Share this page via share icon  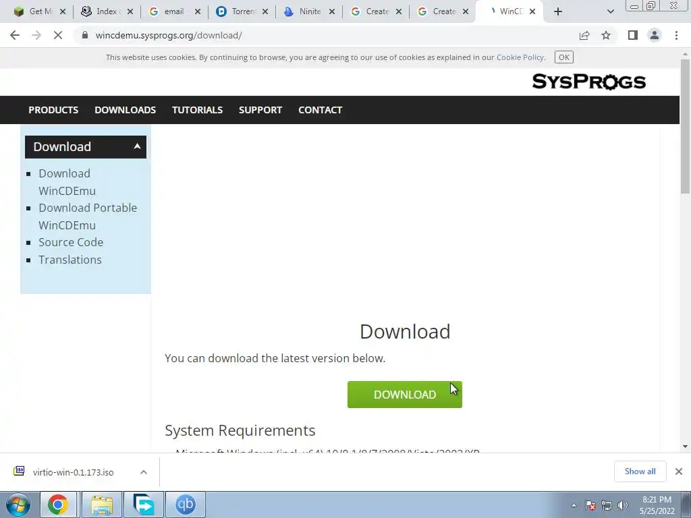click(584, 35)
